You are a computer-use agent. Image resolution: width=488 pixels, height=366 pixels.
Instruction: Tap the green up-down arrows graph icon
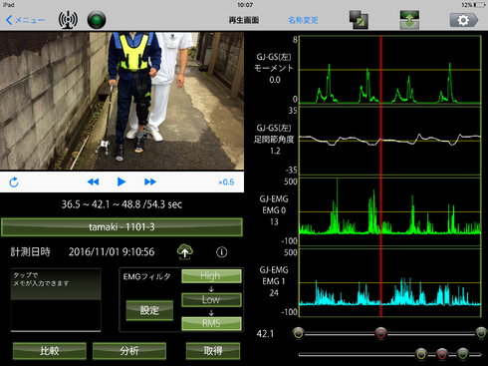[409, 20]
